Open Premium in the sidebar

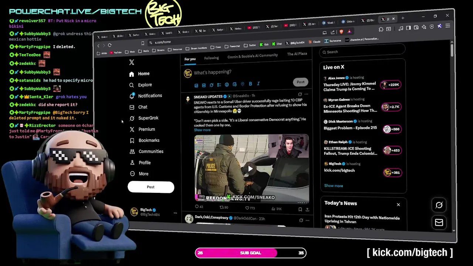pyautogui.click(x=142, y=129)
